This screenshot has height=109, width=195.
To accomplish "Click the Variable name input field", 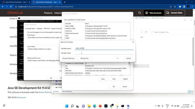I will [104, 48].
